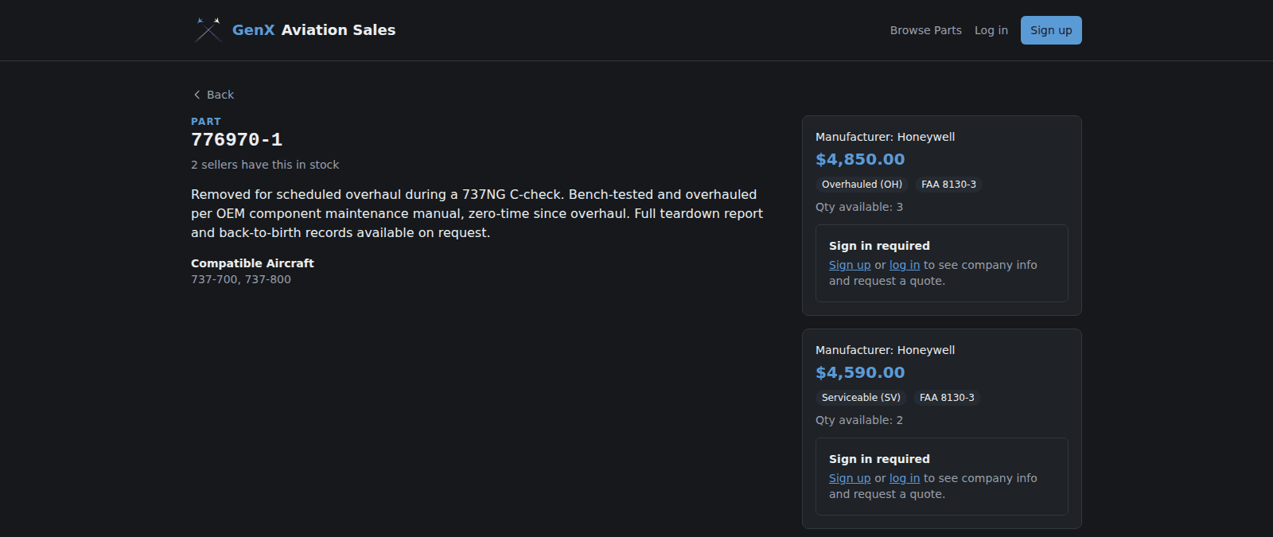Click 'Sign in required' heading in first listing
Viewport: 1273px width, 537px height.
point(879,246)
